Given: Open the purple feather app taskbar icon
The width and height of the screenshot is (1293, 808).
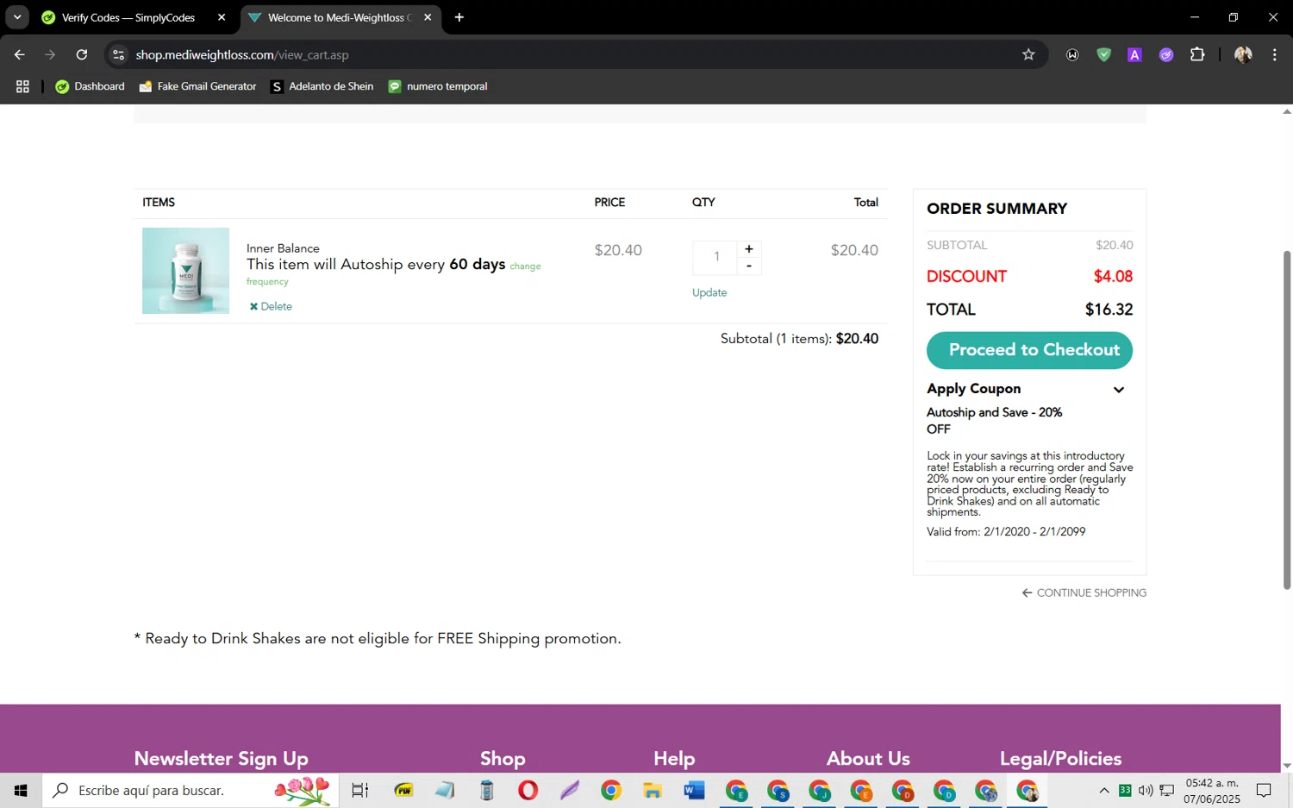Looking at the screenshot, I should coord(569,790).
